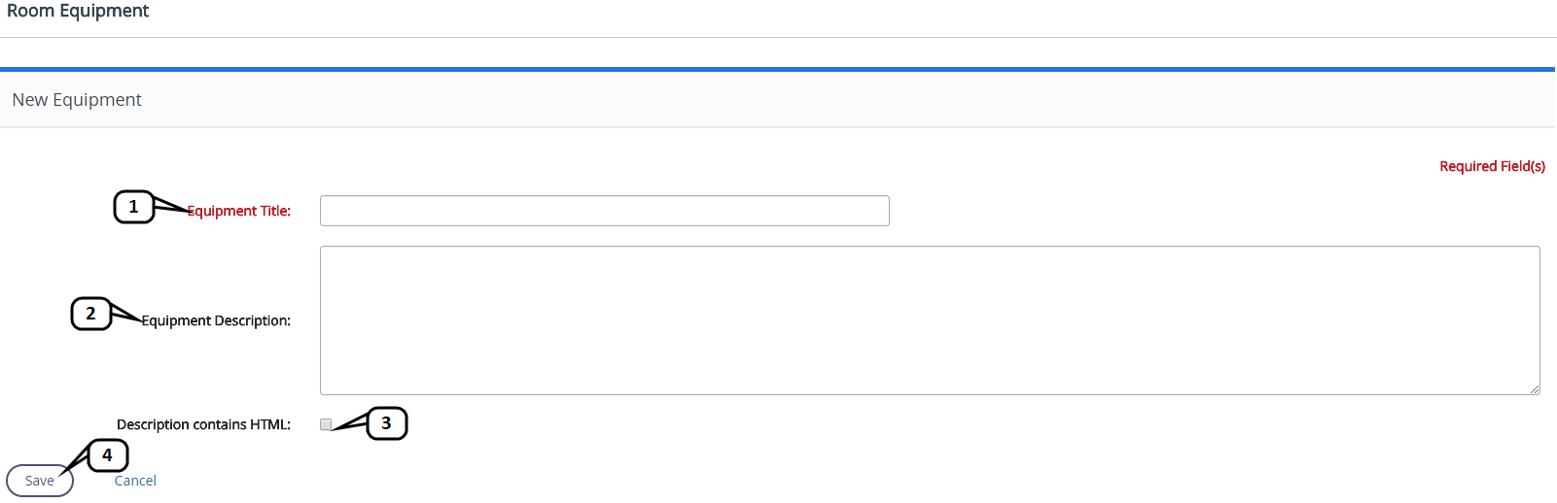Viewport: 1557px width, 503px height.
Task: Click the Required Field(s) notice
Action: click(x=1492, y=166)
